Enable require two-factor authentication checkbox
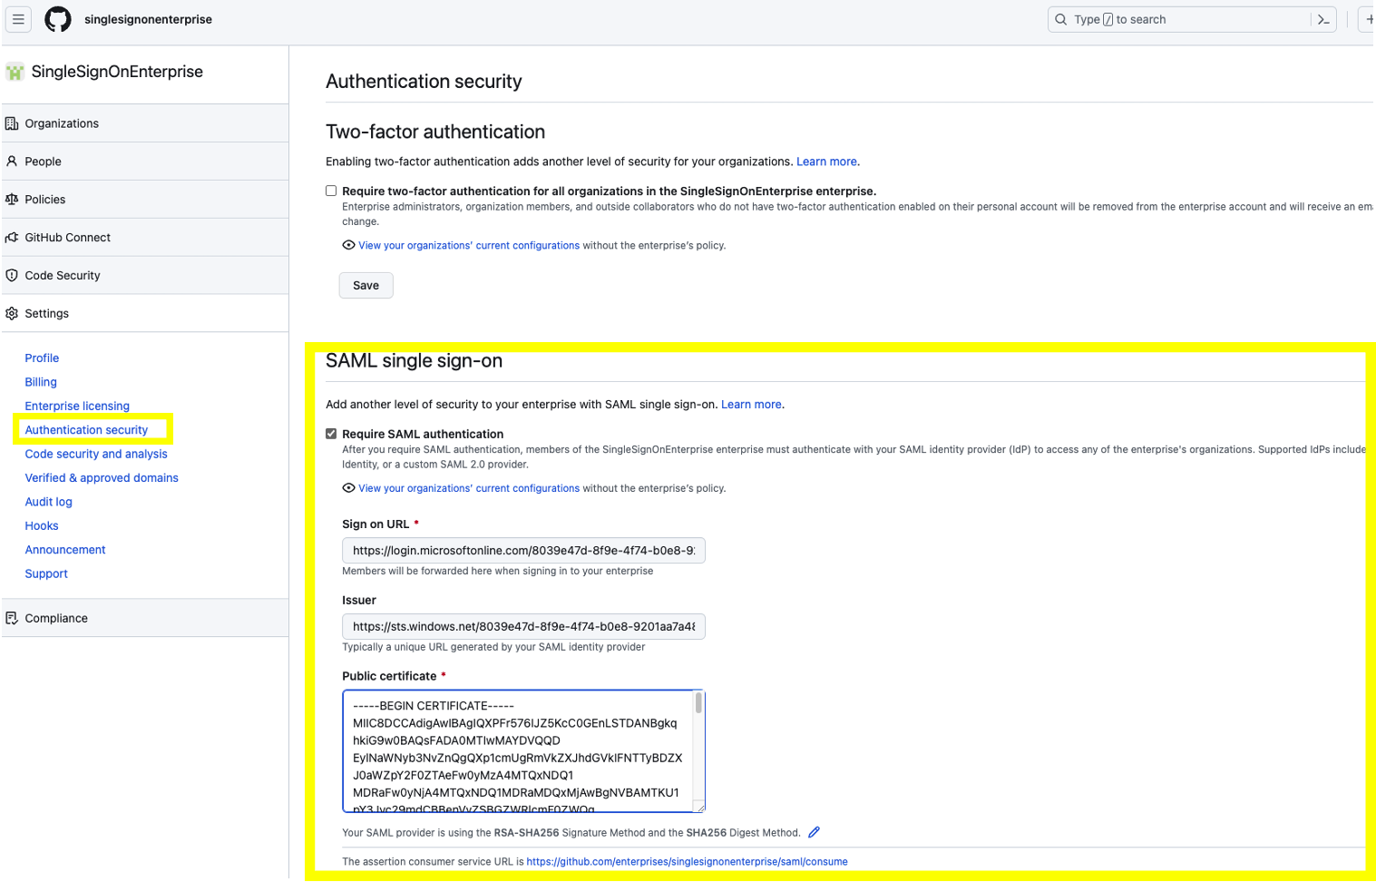 tap(331, 191)
